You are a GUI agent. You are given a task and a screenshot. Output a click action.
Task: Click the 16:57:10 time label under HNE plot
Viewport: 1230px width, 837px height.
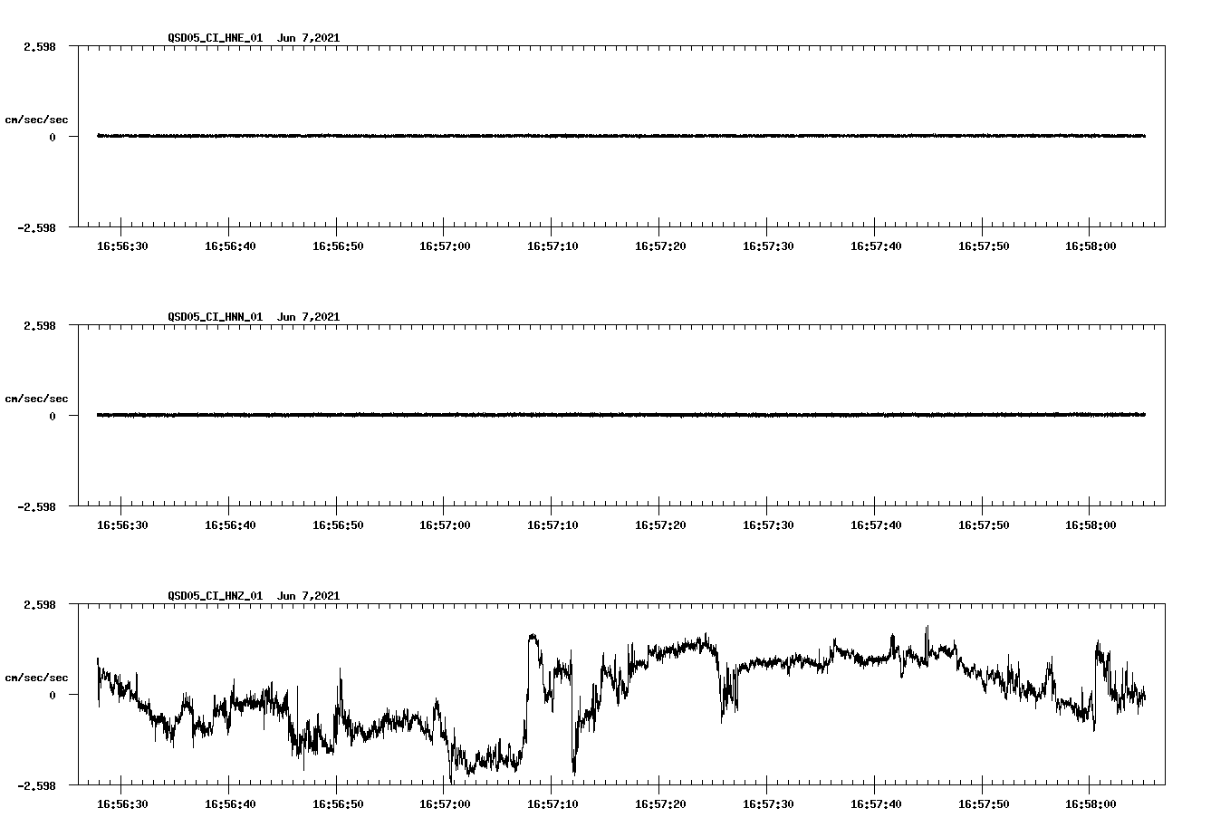(553, 246)
